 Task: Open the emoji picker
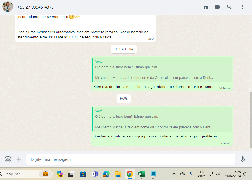[x=8, y=159]
